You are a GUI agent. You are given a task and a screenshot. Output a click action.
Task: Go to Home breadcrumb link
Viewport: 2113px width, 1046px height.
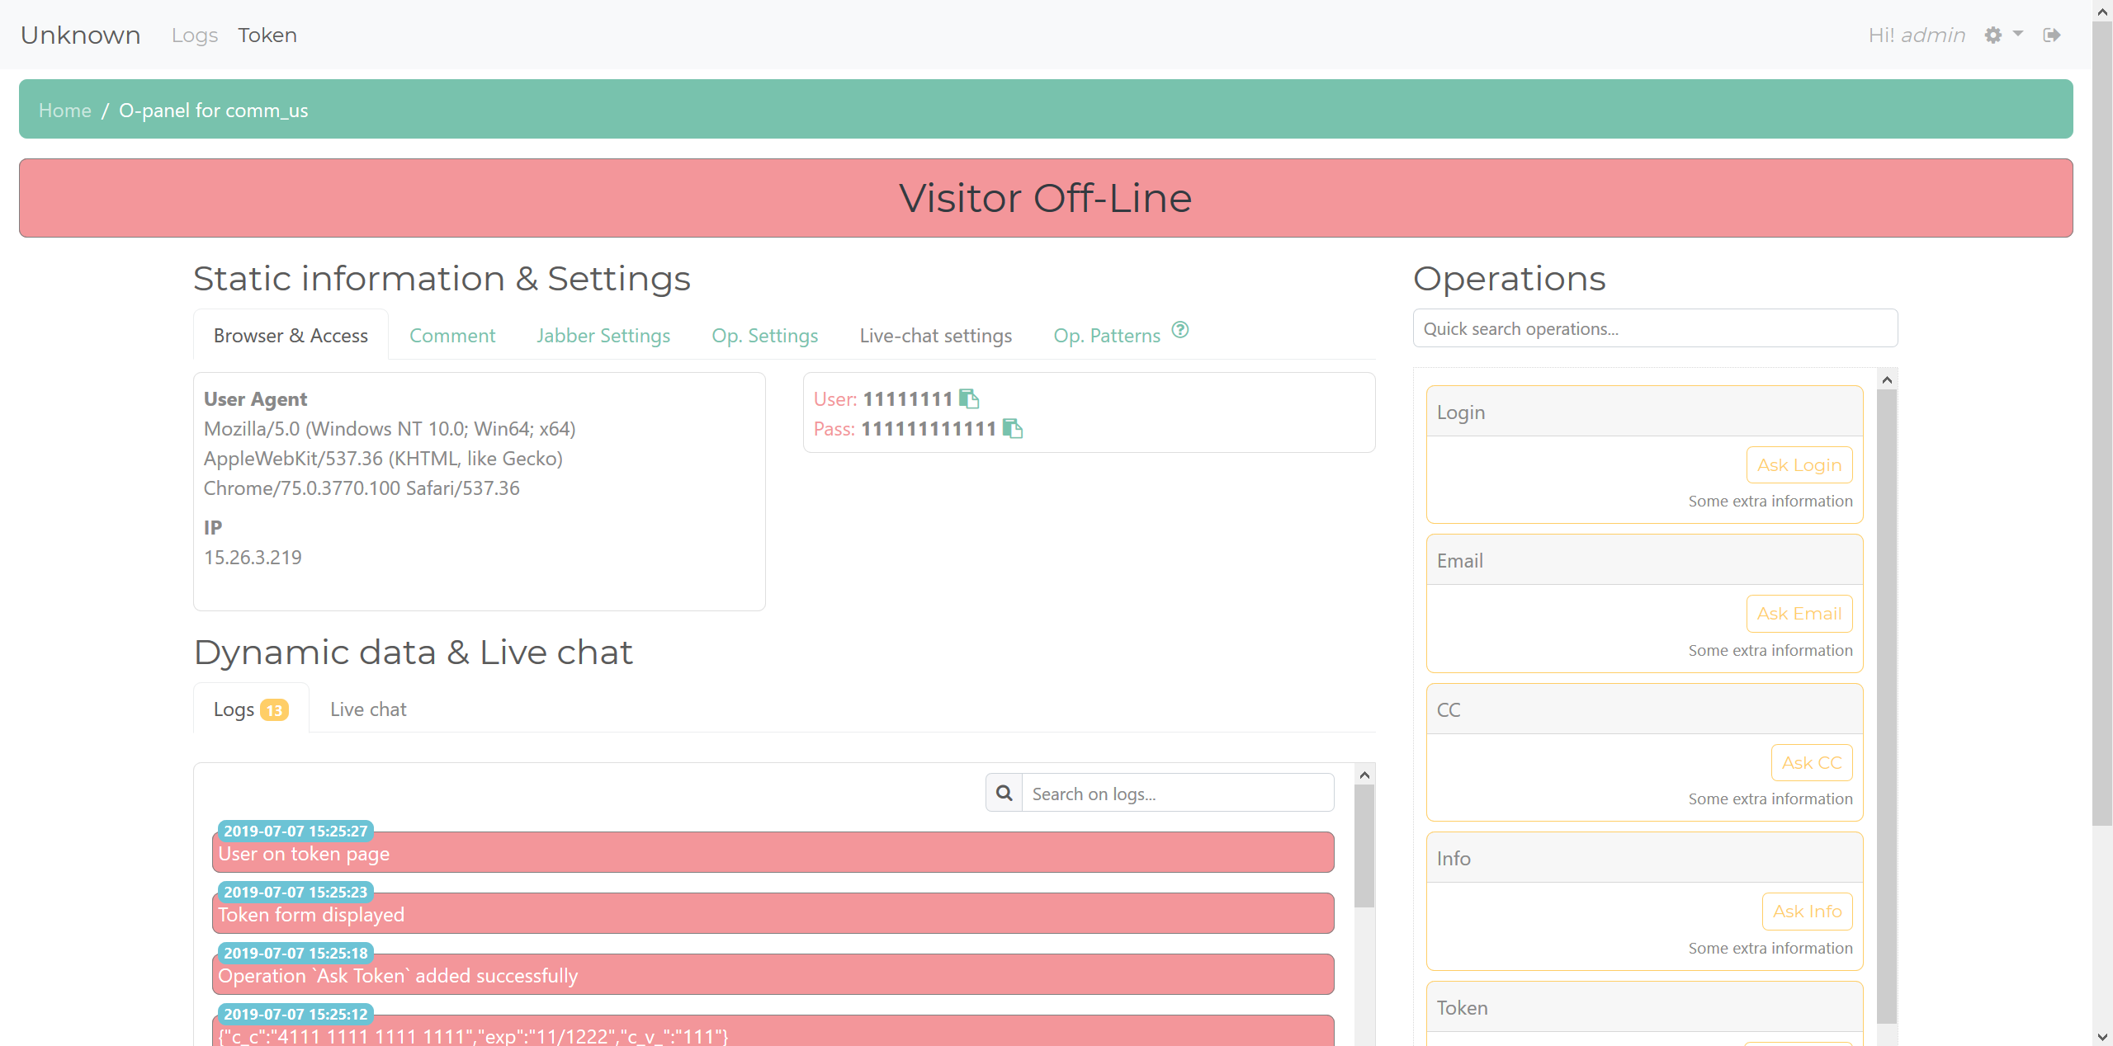click(x=65, y=111)
